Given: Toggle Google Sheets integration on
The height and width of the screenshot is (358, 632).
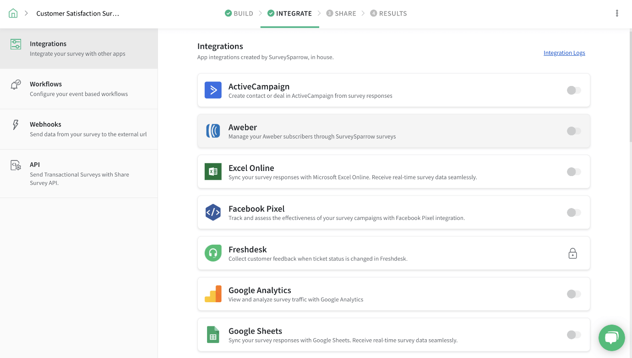Looking at the screenshot, I should pyautogui.click(x=574, y=335).
